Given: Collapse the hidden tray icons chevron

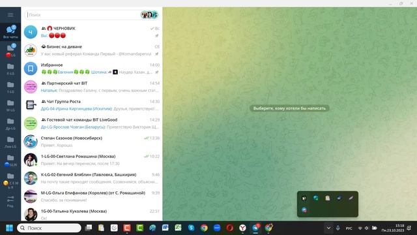Looking at the screenshot, I should point(328,228).
